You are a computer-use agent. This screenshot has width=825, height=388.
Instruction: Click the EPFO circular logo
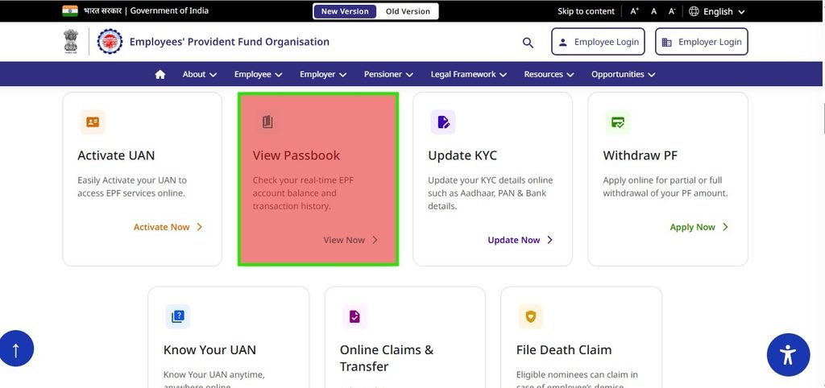(x=110, y=42)
